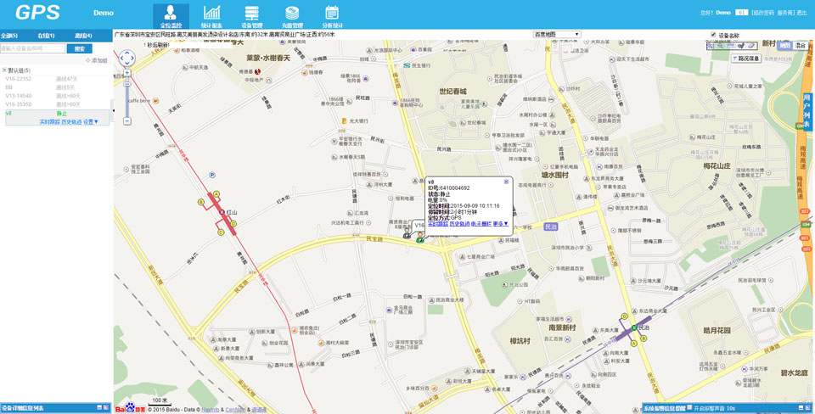Image resolution: width=815 pixels, height=414 pixels.
Task: Switch to the 在线(1) online tab
Action: 47,36
